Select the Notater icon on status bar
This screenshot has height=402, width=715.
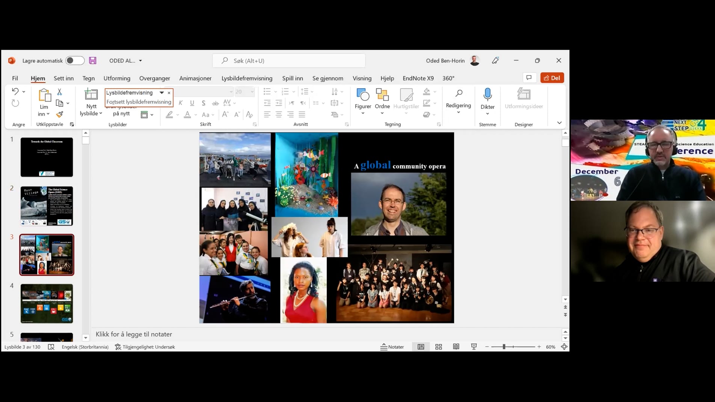click(x=392, y=346)
